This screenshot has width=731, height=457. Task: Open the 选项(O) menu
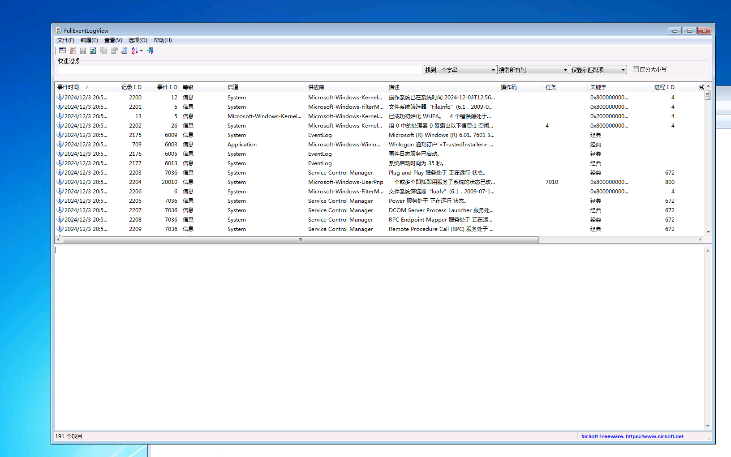(138, 40)
